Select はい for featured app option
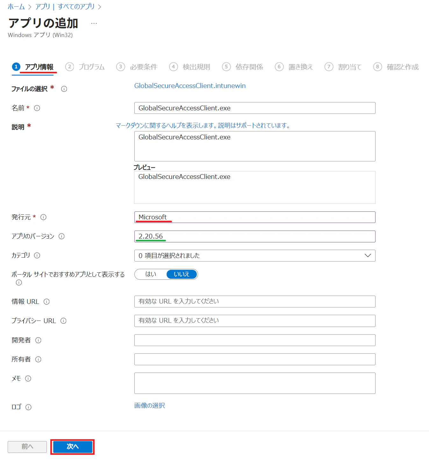Screen dimensions: 429x465 tap(151, 274)
